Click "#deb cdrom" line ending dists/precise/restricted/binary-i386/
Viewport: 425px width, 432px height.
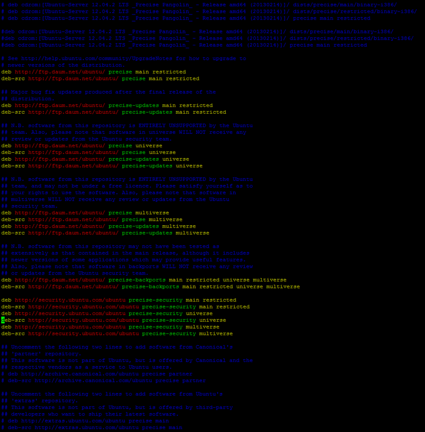[208, 38]
